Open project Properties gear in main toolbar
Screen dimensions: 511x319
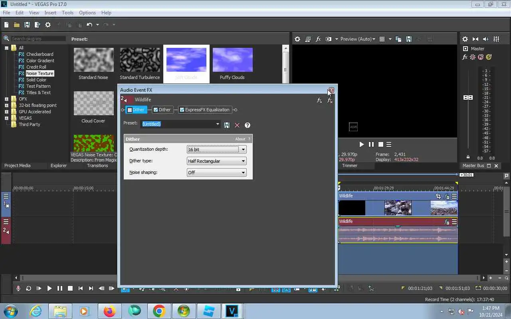point(48,25)
